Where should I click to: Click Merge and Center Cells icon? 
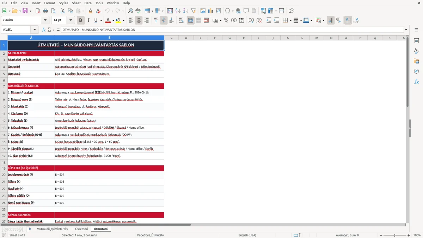pyautogui.click(x=191, y=20)
